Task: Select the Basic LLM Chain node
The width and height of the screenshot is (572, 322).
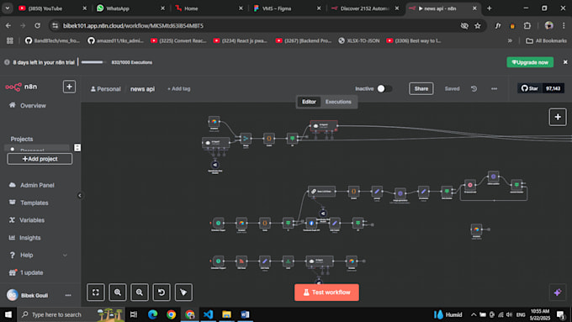Action: [x=321, y=191]
